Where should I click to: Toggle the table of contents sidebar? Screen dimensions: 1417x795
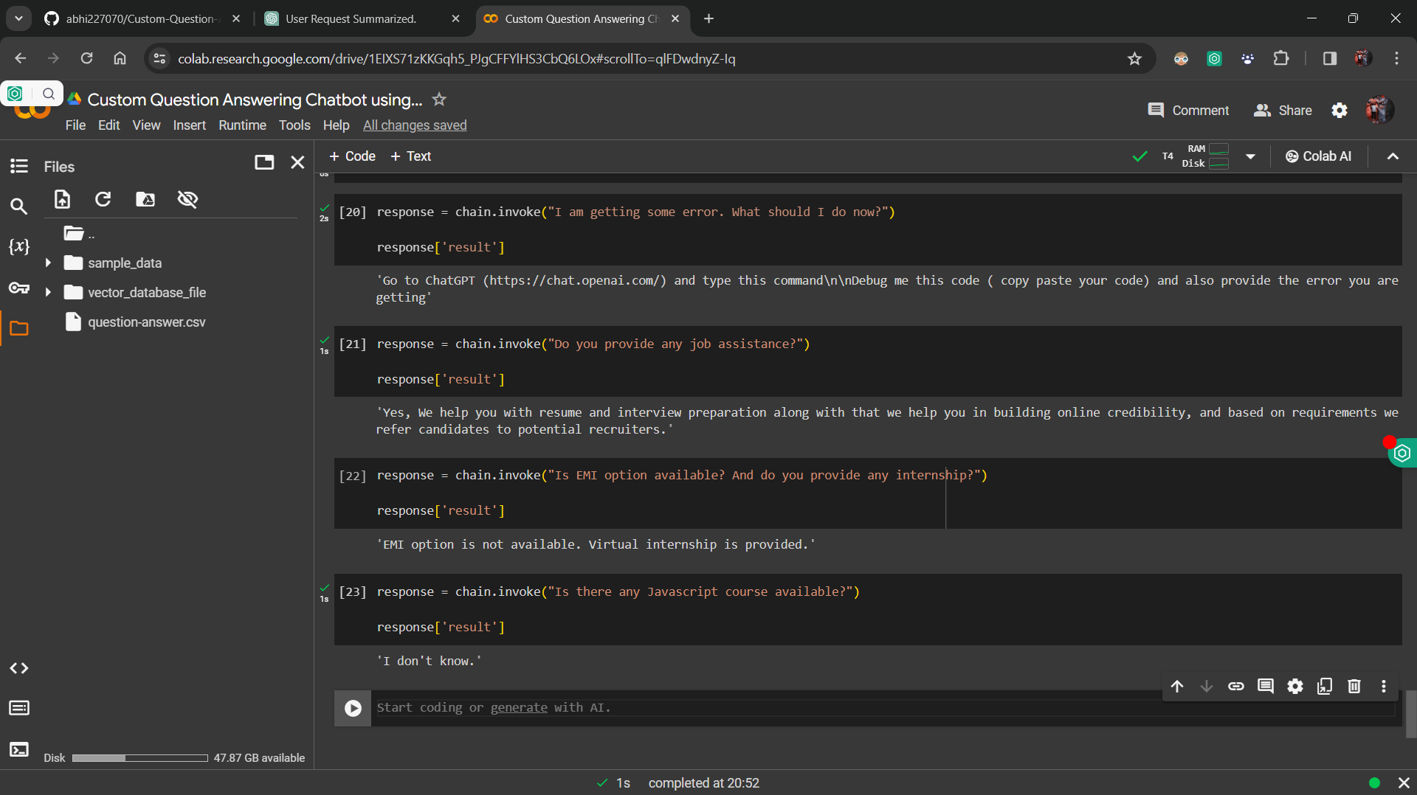pos(19,166)
